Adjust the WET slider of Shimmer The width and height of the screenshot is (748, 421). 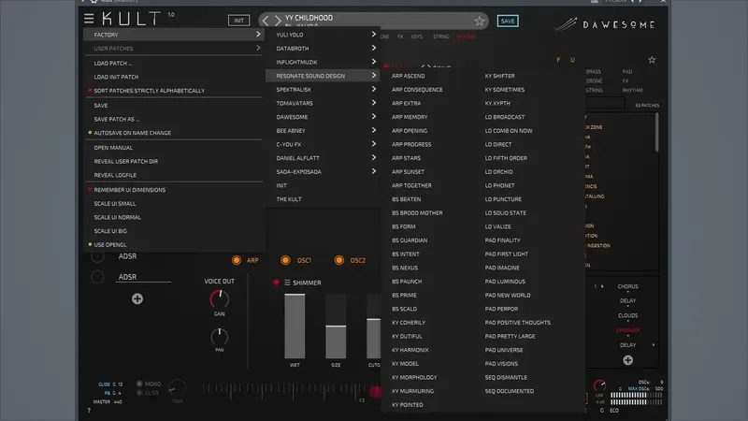coord(295,326)
